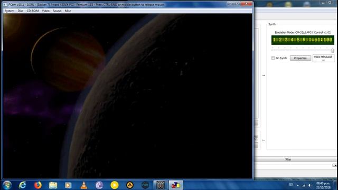The width and height of the screenshot is (338, 190).
Task: Click the dropdown arrow below Stop
Action: click(334, 165)
